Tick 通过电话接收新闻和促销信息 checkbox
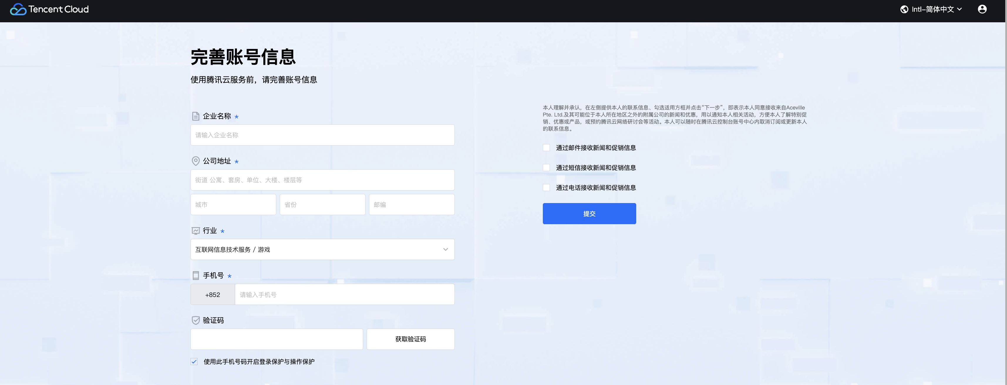This screenshot has height=385, width=1007. [x=546, y=188]
